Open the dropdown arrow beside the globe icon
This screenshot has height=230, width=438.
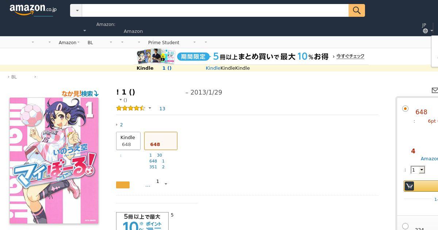pyautogui.click(x=431, y=31)
